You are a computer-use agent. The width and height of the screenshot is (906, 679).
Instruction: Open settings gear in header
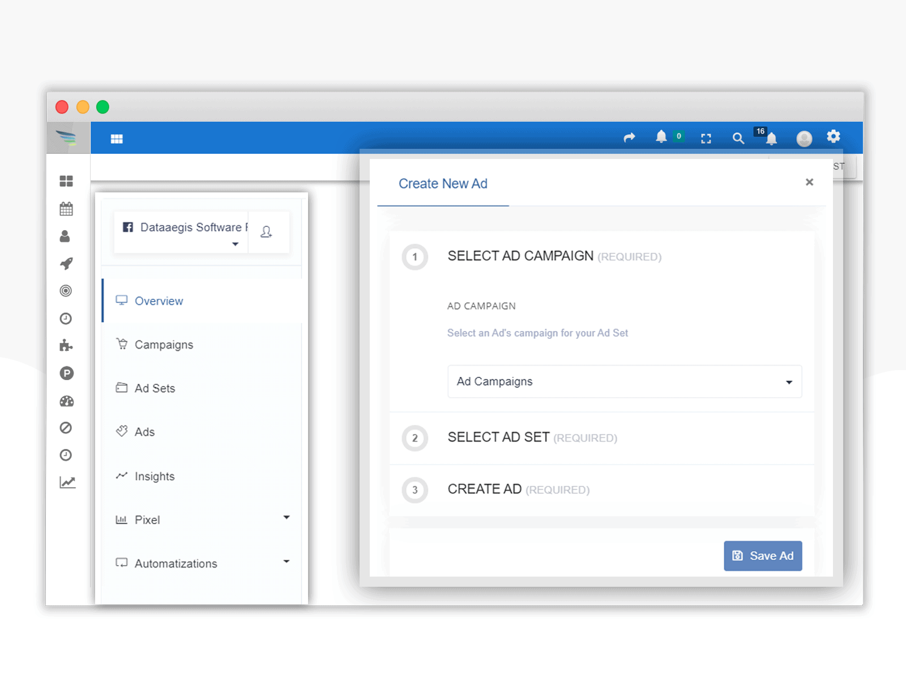(834, 136)
